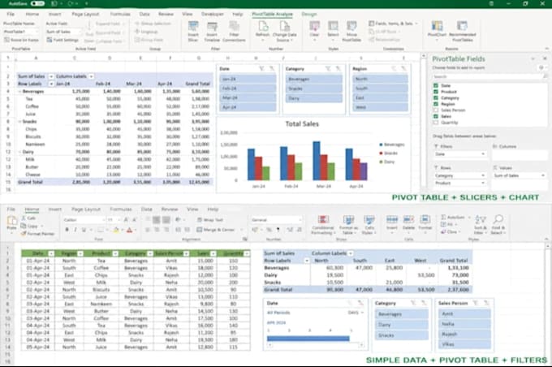
Task: Uncheck the Category field in PivotTable Fields list
Action: [436, 98]
